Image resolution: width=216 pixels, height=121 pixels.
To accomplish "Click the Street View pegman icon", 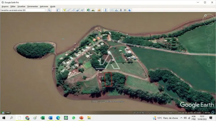I will (209, 40).
